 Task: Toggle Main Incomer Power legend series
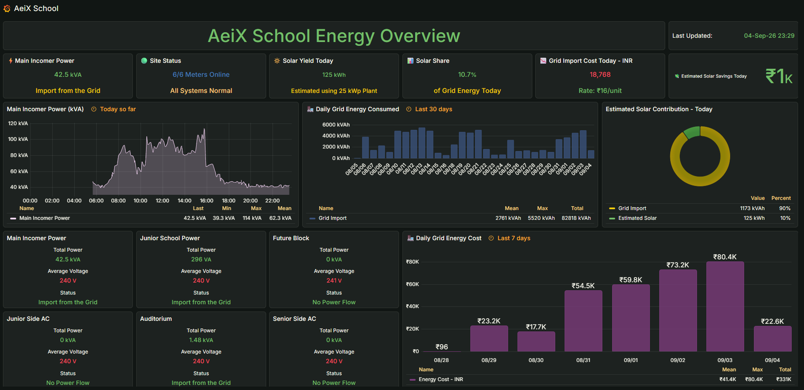[45, 218]
